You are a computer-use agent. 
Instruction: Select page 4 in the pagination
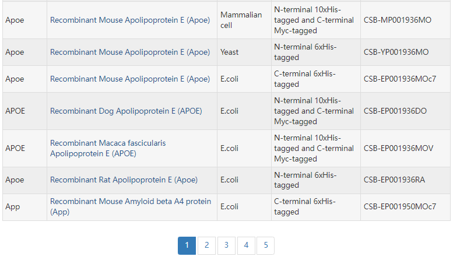click(246, 245)
